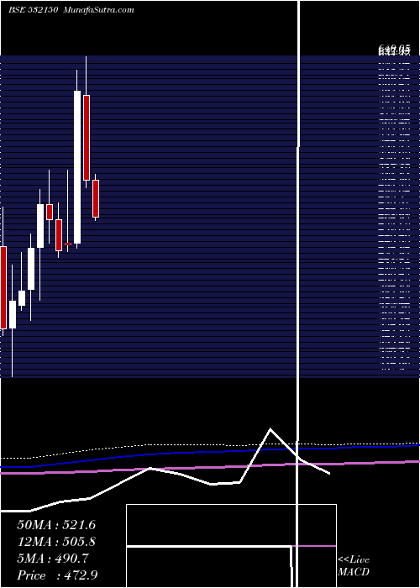Screen dimensions: 420x588
Task: Click the 5MA : 490.7 value
Action: (53, 559)
